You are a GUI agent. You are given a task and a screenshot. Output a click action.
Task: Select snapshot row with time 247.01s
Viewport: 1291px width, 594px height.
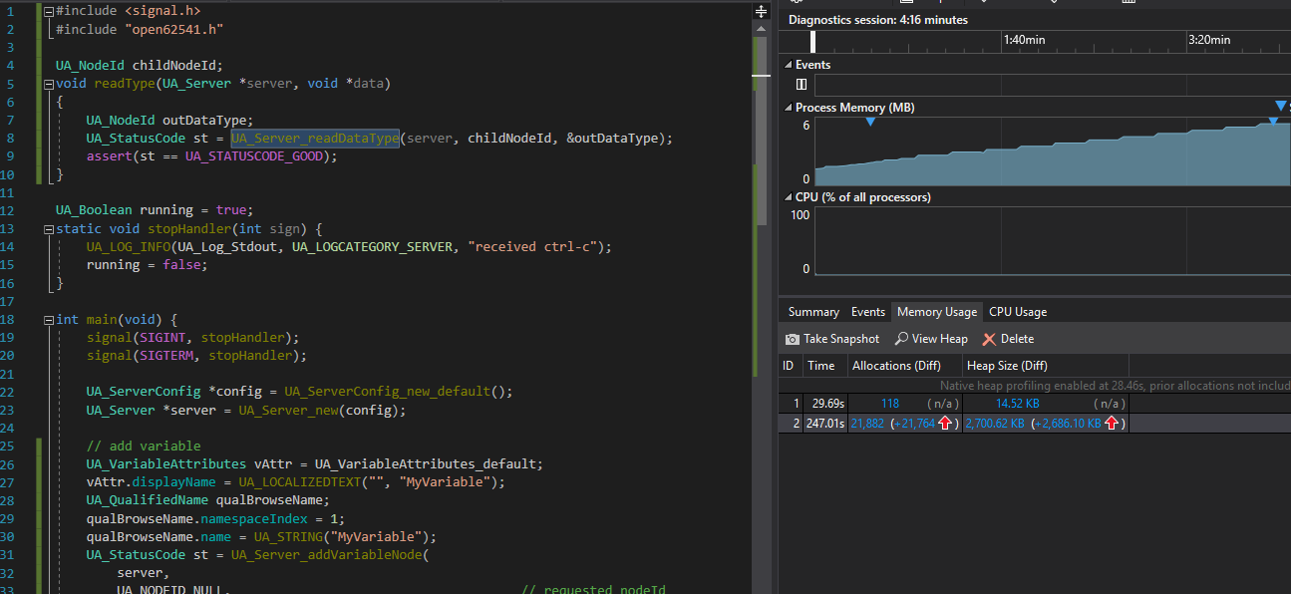[954, 424]
